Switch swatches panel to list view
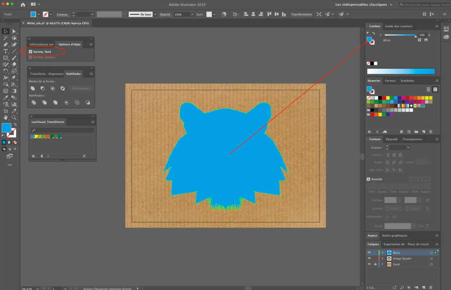The image size is (451, 290). [428, 89]
